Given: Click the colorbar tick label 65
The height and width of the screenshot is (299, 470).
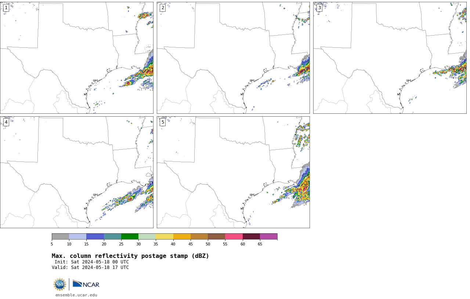Looking at the screenshot, I should (260, 244).
